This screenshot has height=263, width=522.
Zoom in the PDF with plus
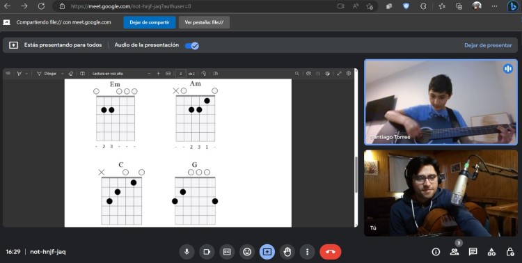tap(159, 74)
